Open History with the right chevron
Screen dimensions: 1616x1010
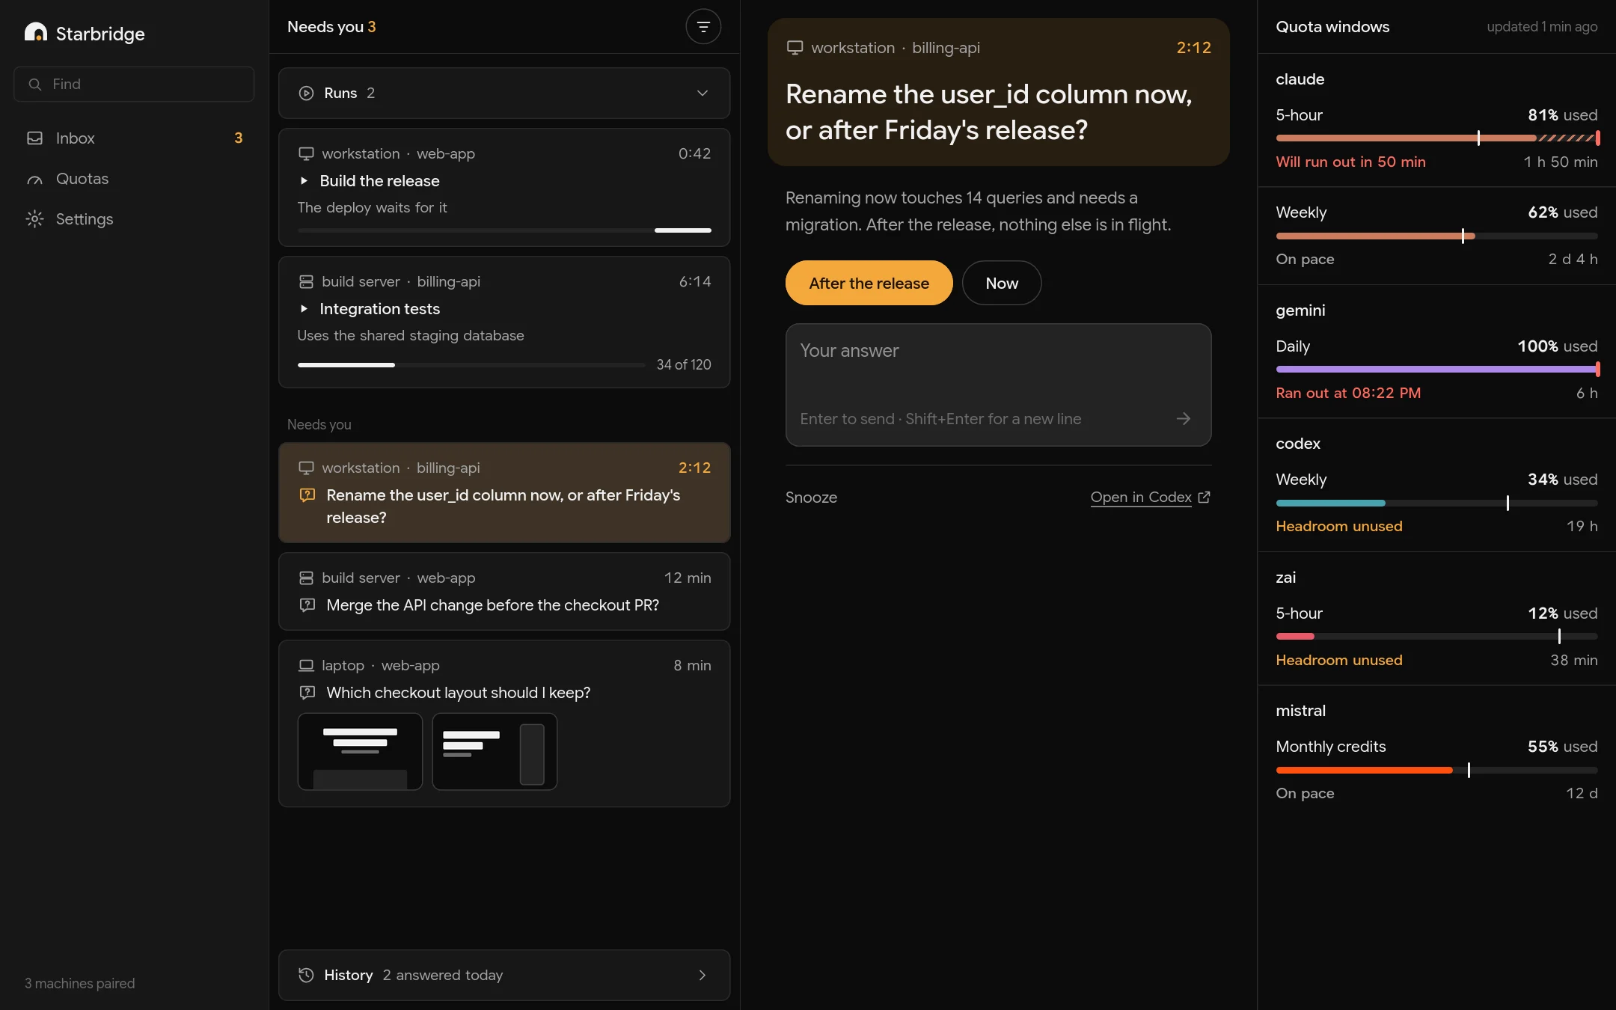point(703,975)
